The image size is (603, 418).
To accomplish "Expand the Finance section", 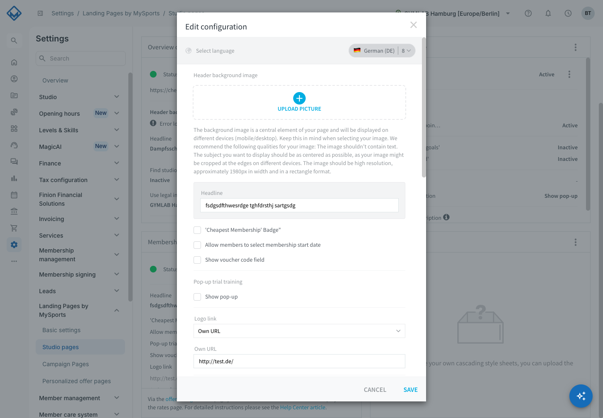I will 117,163.
